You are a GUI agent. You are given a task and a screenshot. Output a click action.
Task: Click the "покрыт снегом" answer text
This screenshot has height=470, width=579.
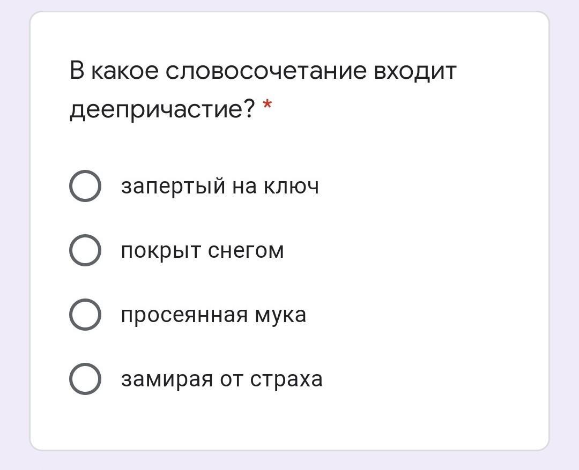point(202,250)
